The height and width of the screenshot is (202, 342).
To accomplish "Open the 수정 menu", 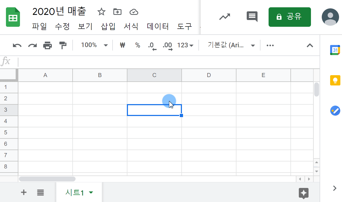I will [x=62, y=27].
